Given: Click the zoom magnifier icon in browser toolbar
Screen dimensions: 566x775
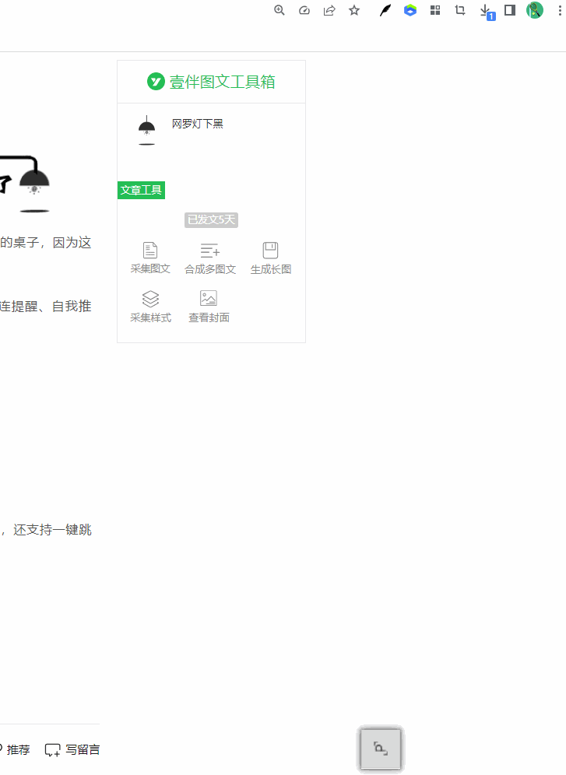Looking at the screenshot, I should [x=279, y=10].
